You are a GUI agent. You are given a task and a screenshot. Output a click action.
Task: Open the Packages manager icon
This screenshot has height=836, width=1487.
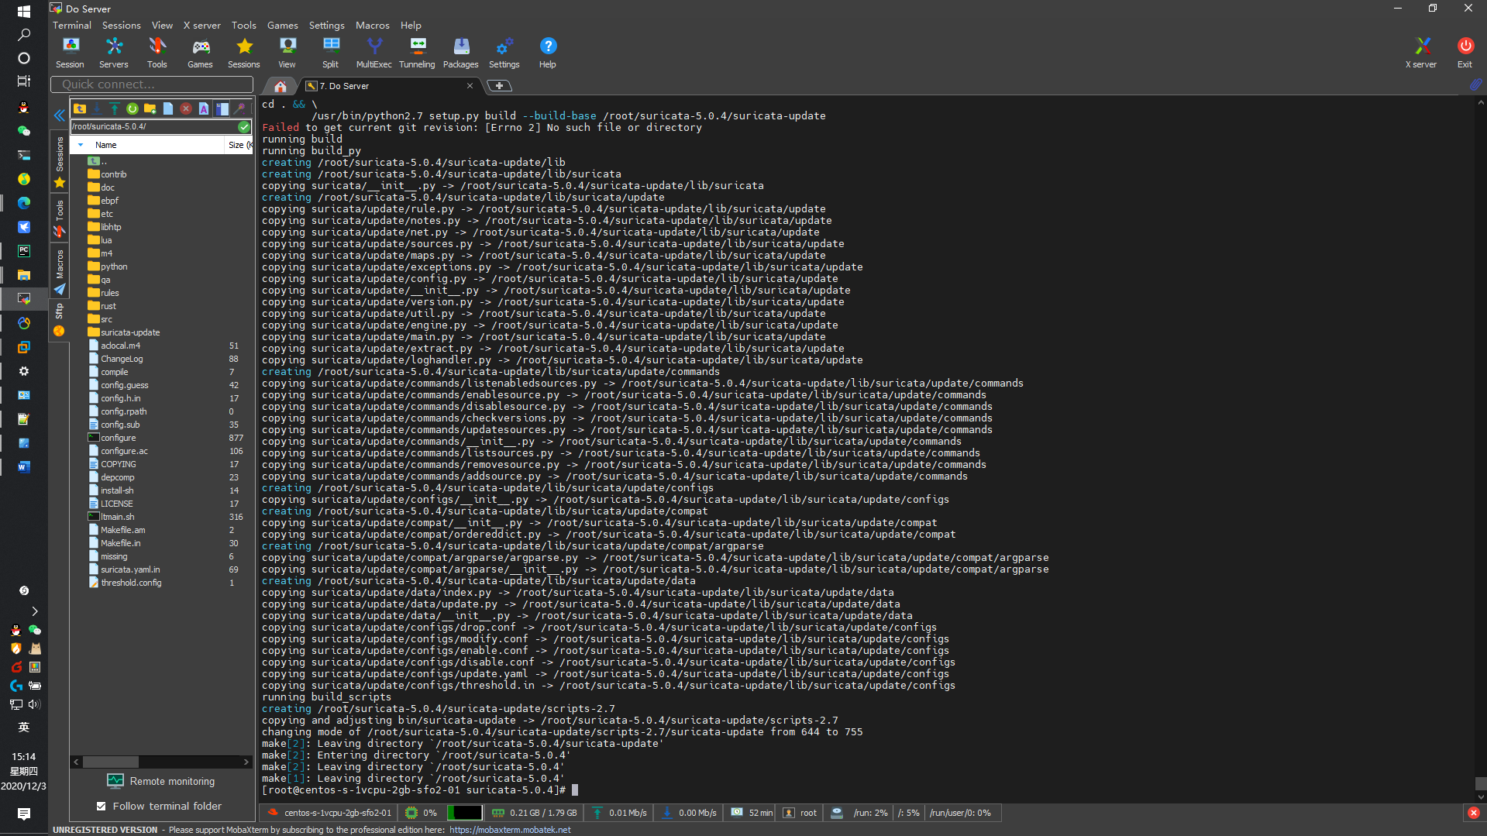click(460, 53)
